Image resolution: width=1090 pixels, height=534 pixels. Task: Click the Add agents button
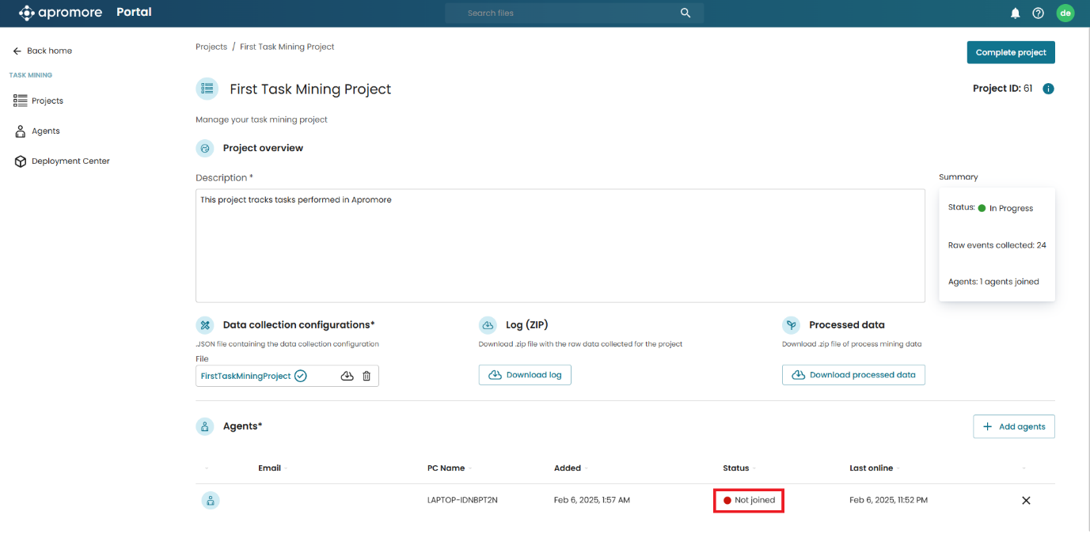pyautogui.click(x=1013, y=426)
